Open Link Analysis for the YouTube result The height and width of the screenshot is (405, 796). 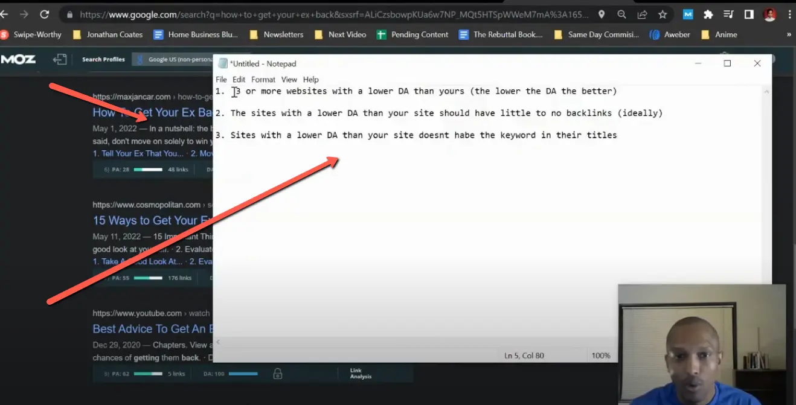(x=359, y=372)
